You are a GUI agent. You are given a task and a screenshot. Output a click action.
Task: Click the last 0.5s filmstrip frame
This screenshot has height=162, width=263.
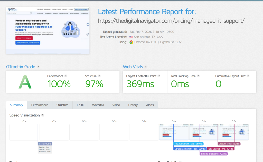point(234,132)
